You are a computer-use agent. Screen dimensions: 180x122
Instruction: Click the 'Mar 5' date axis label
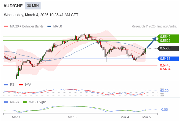click(x=147, y=117)
